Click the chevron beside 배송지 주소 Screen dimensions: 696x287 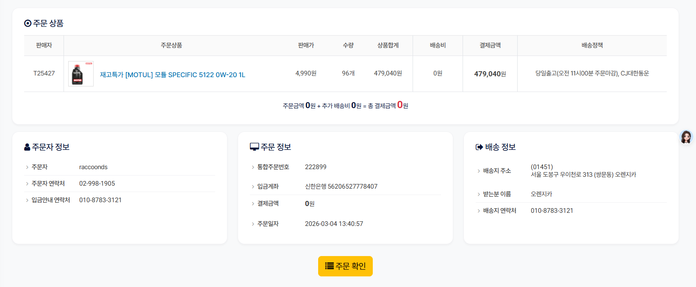pos(479,171)
